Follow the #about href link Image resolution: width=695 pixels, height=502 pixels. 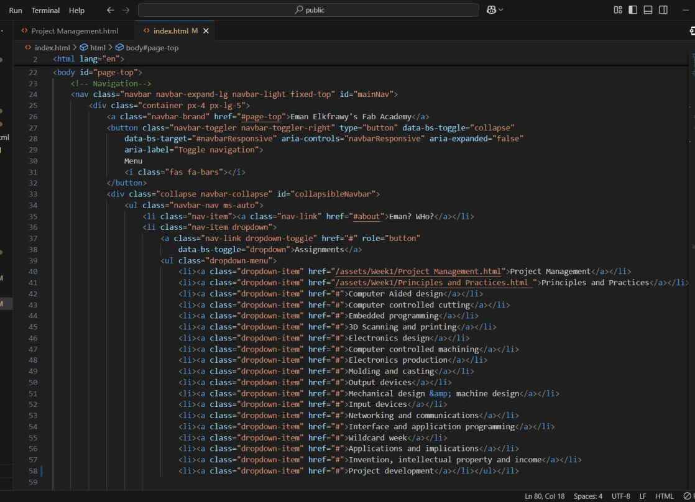point(367,216)
